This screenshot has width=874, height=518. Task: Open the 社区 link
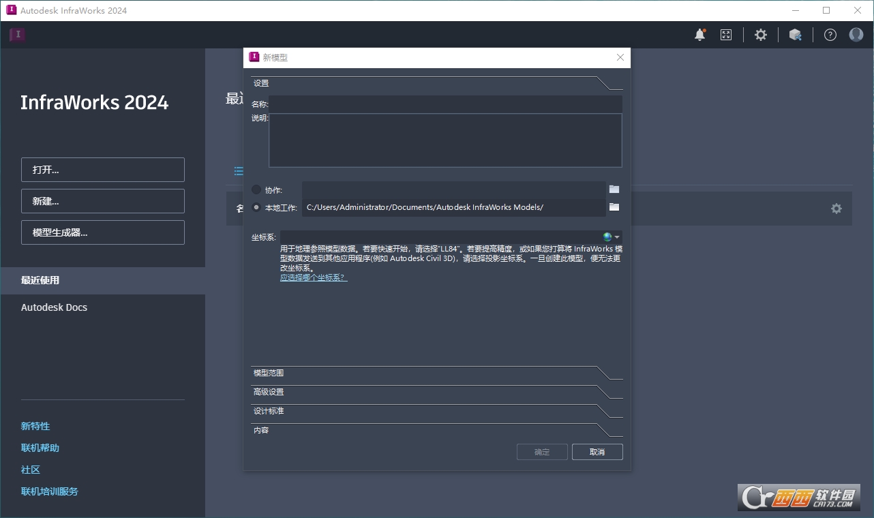(x=31, y=470)
